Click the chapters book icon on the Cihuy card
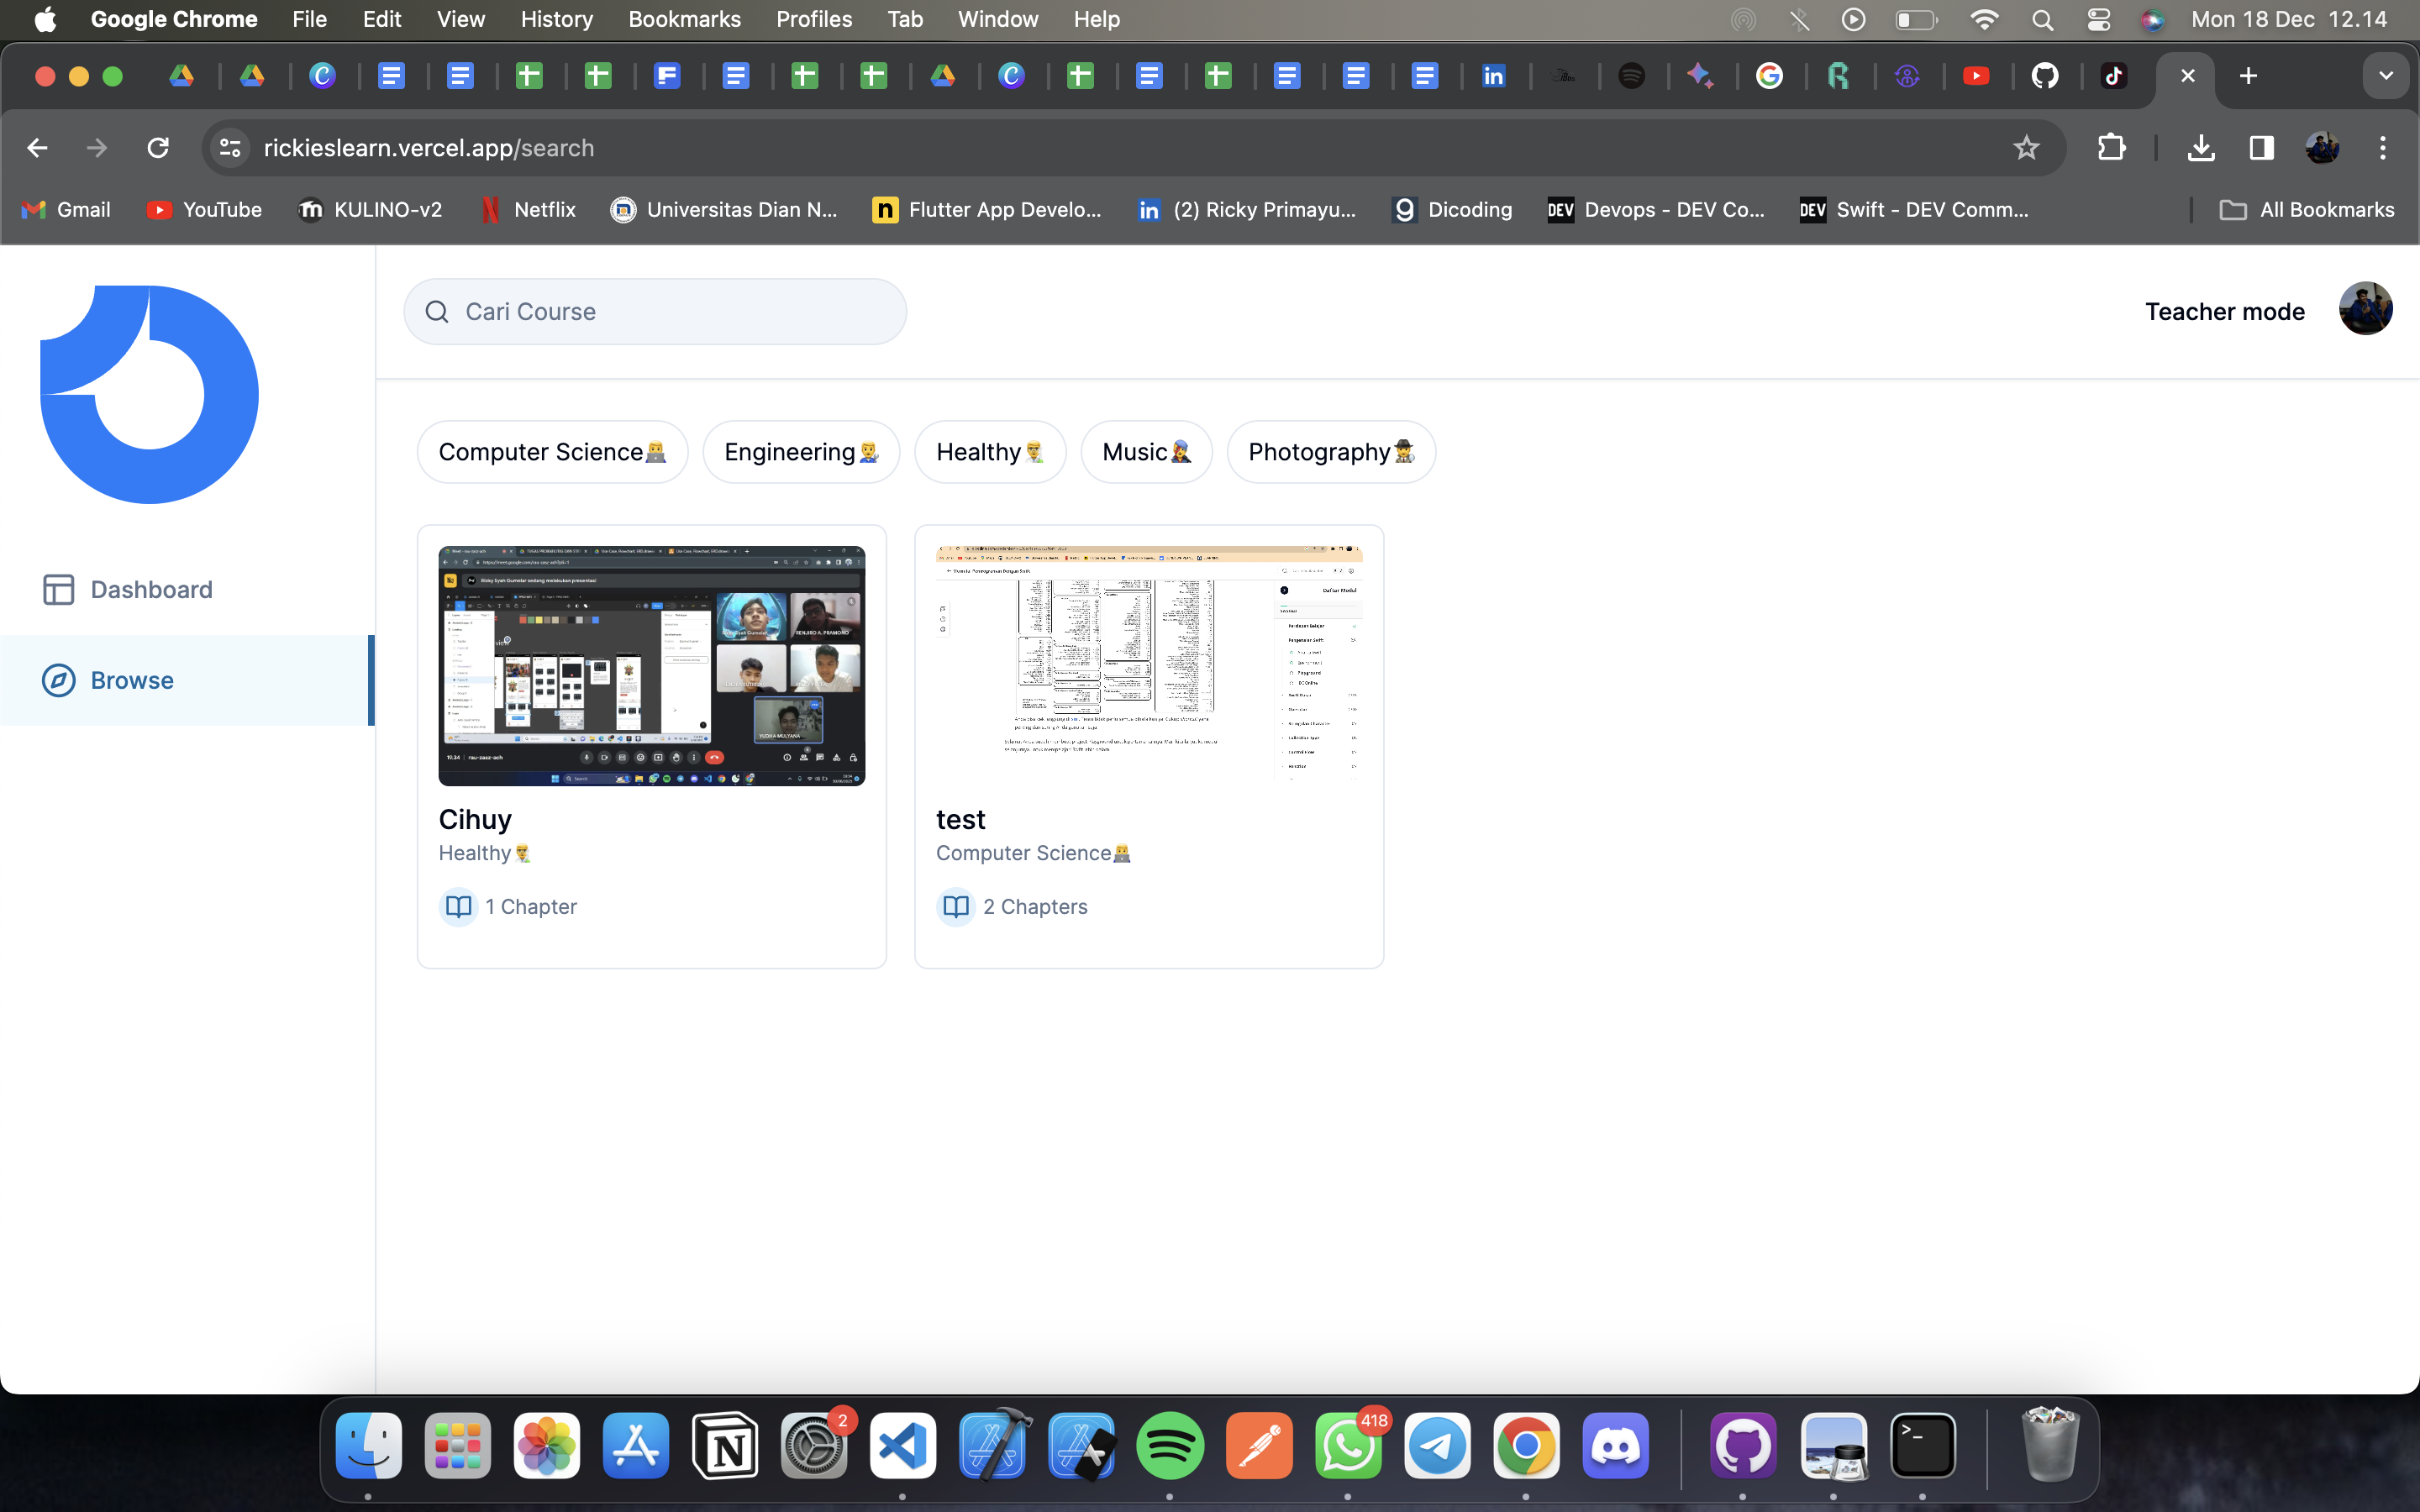 click(x=458, y=906)
